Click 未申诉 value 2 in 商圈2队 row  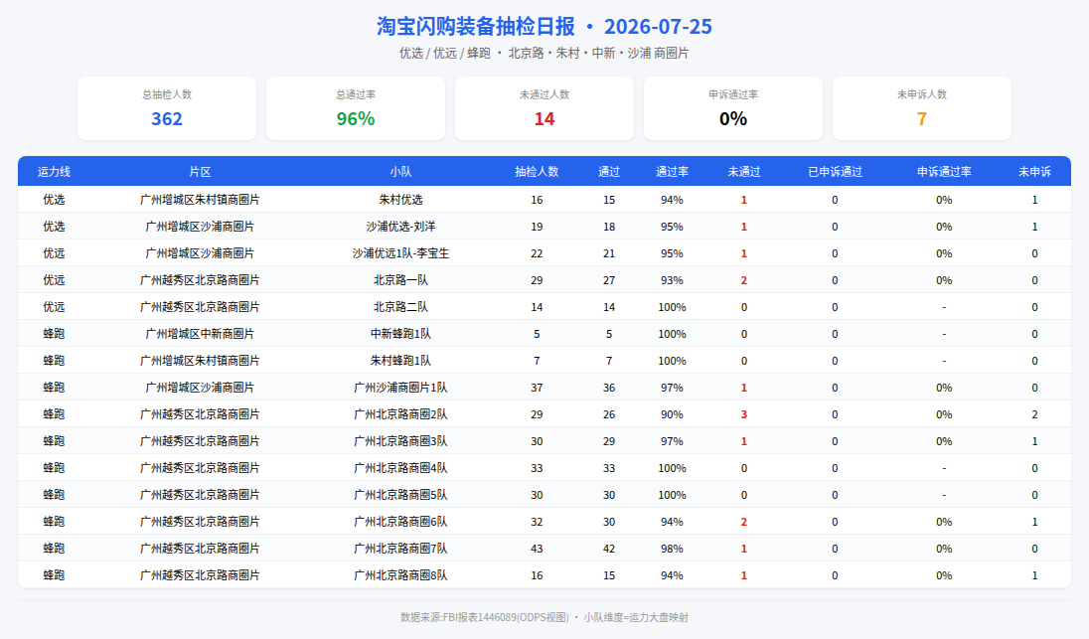click(1034, 414)
